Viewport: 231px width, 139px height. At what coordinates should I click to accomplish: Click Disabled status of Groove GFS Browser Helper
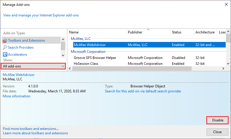click(x=178, y=58)
